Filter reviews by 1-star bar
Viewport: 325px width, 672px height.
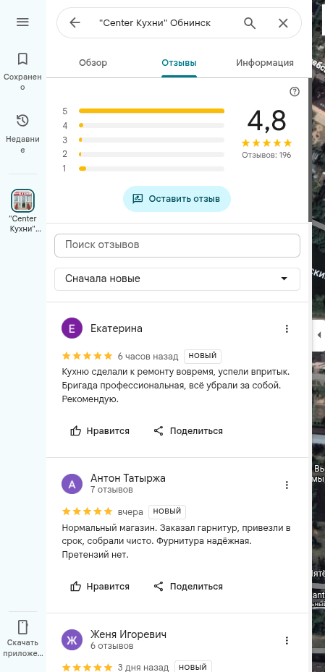click(143, 169)
